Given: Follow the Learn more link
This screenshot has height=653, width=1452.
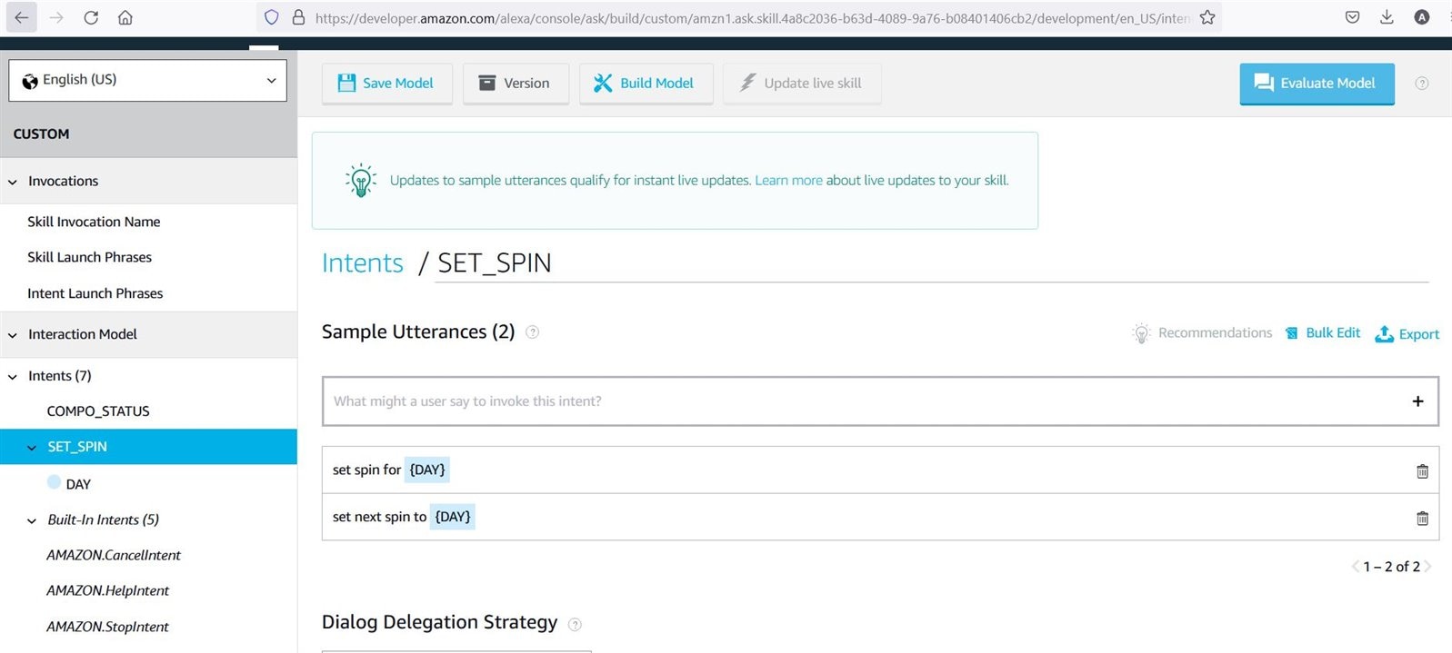Looking at the screenshot, I should click(788, 180).
